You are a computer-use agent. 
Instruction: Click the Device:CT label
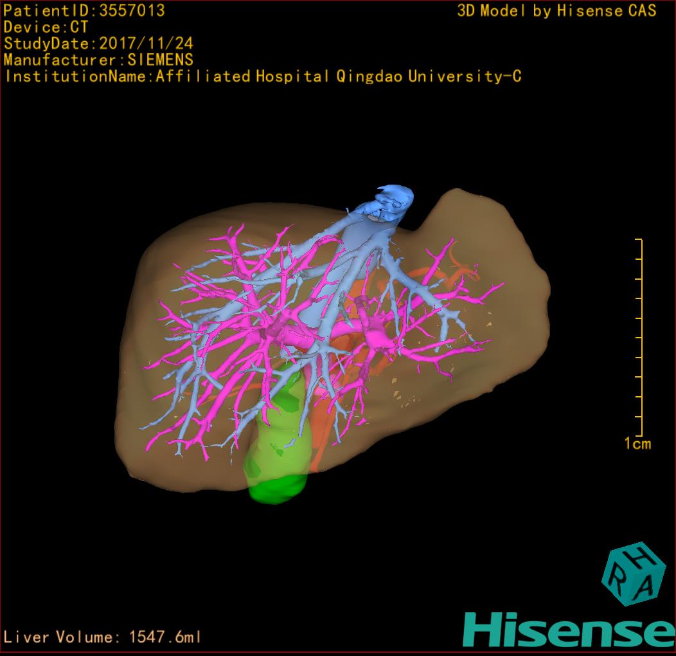pyautogui.click(x=46, y=27)
